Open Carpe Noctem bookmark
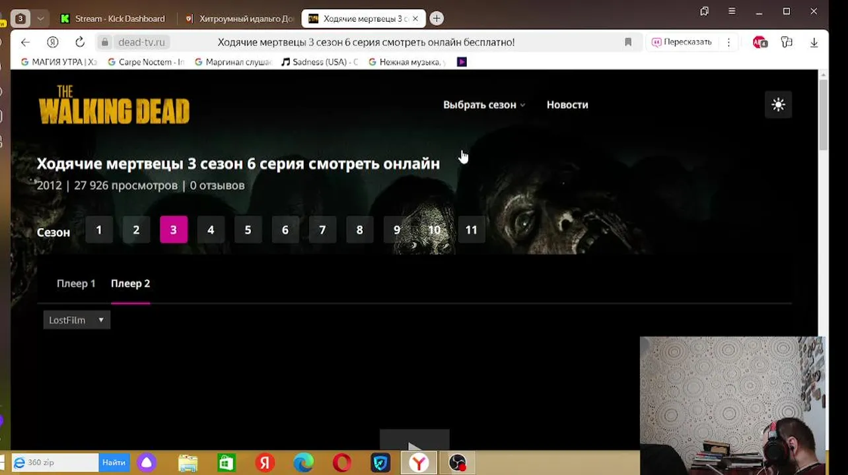This screenshot has height=475, width=848. (x=146, y=62)
